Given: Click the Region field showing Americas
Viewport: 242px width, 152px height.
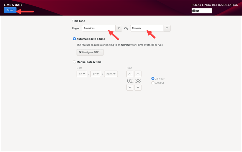Looking at the screenshot, I should click(x=99, y=28).
